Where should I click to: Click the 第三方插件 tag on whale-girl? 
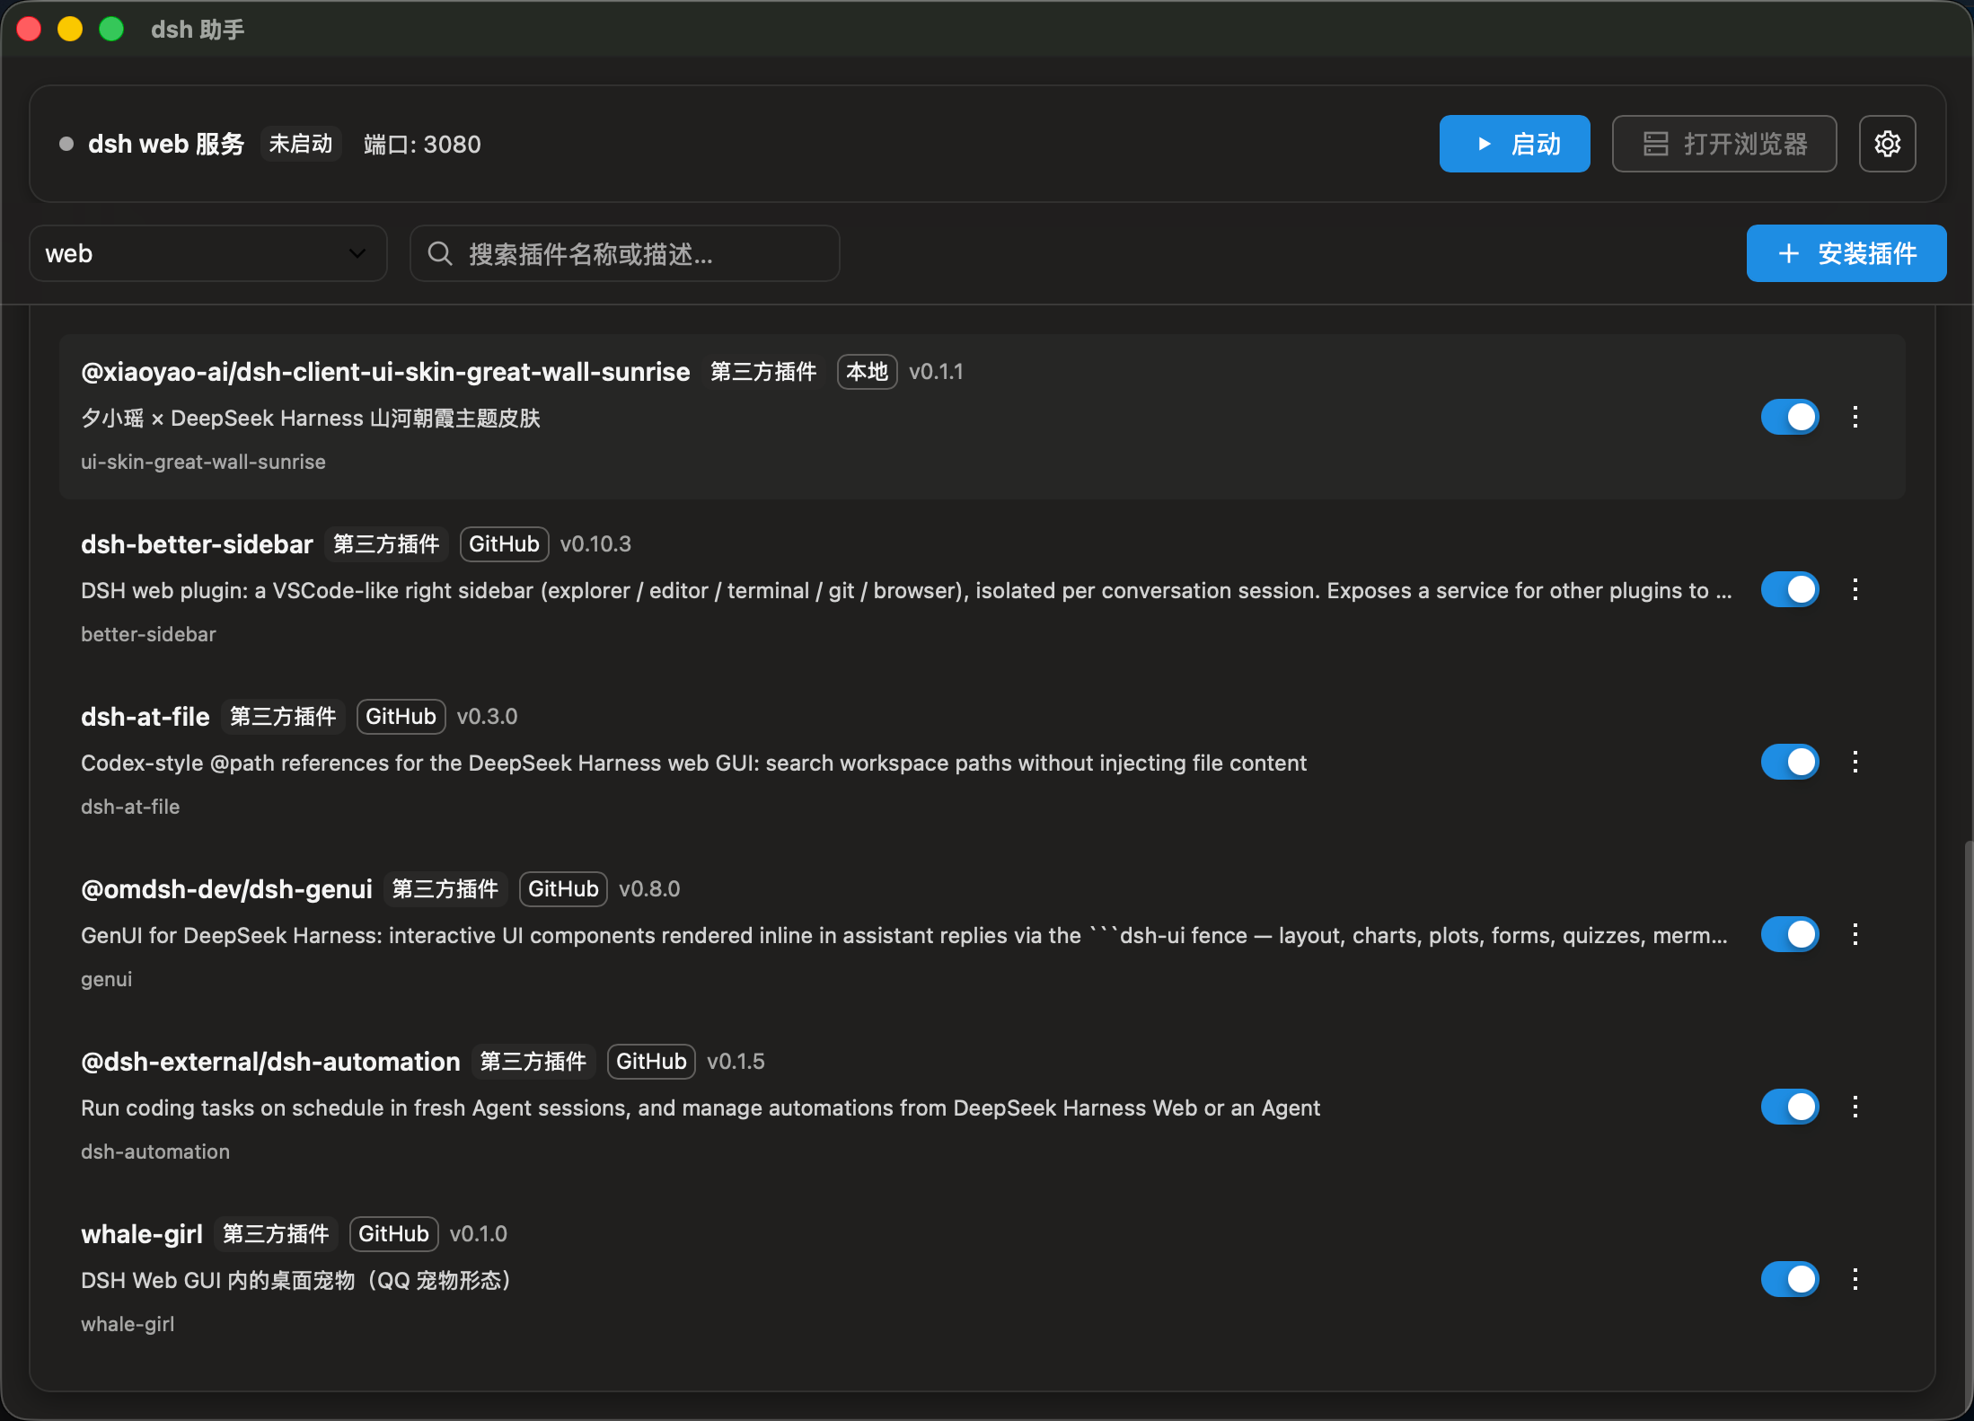pos(276,1234)
